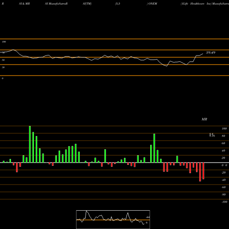The image size is (229, 229).
Task: Select the 'SI & MR' header text
Action: pos(24,4)
